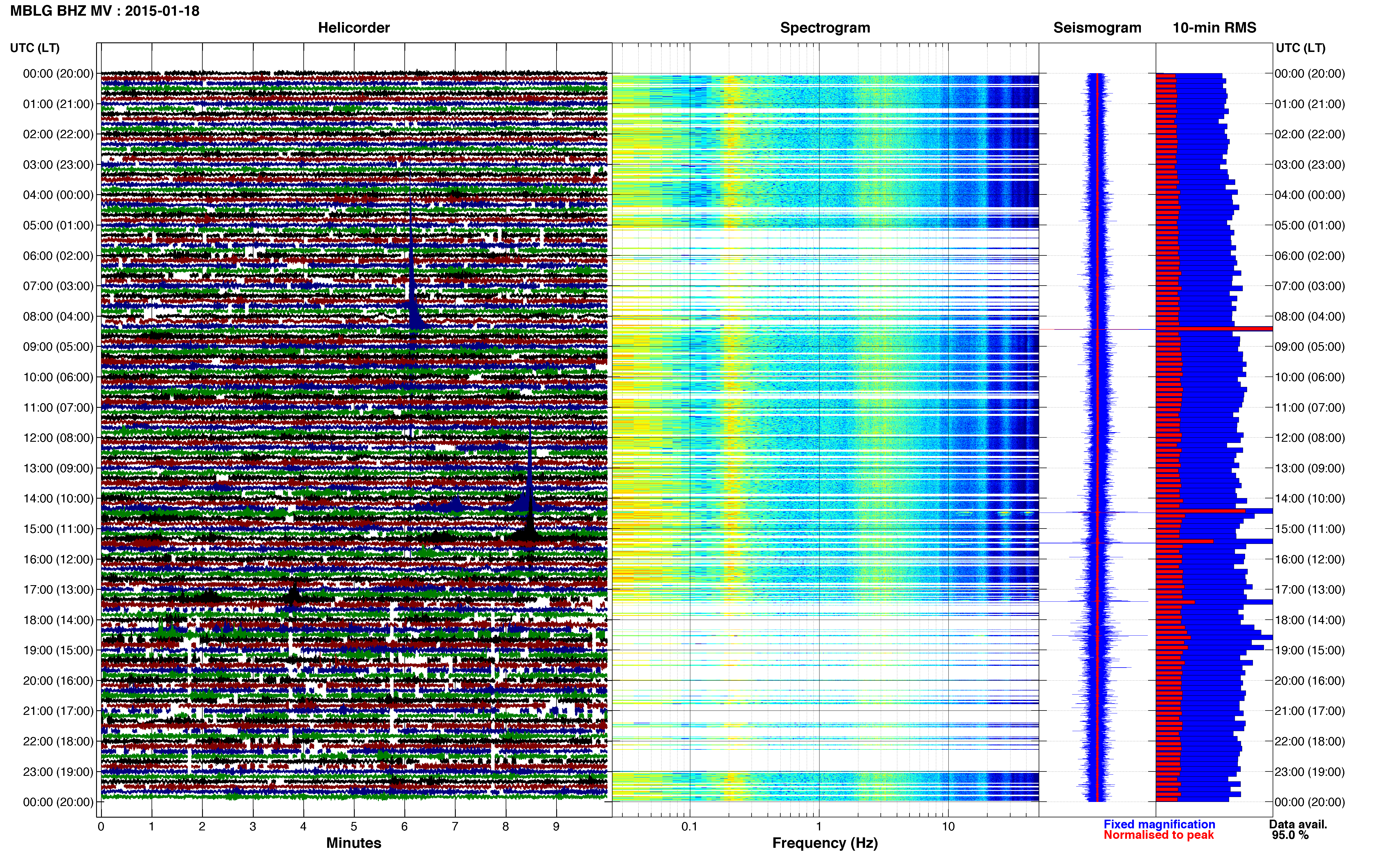Click "06:00 (02:00)" on the Helicorder time axis

coord(58,256)
